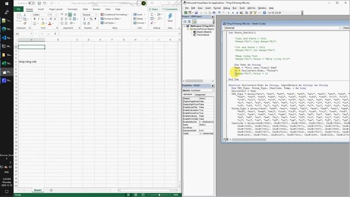Switch to the Alphabetic properties tab
Viewport: 350px width, 197px height.
(188, 95)
